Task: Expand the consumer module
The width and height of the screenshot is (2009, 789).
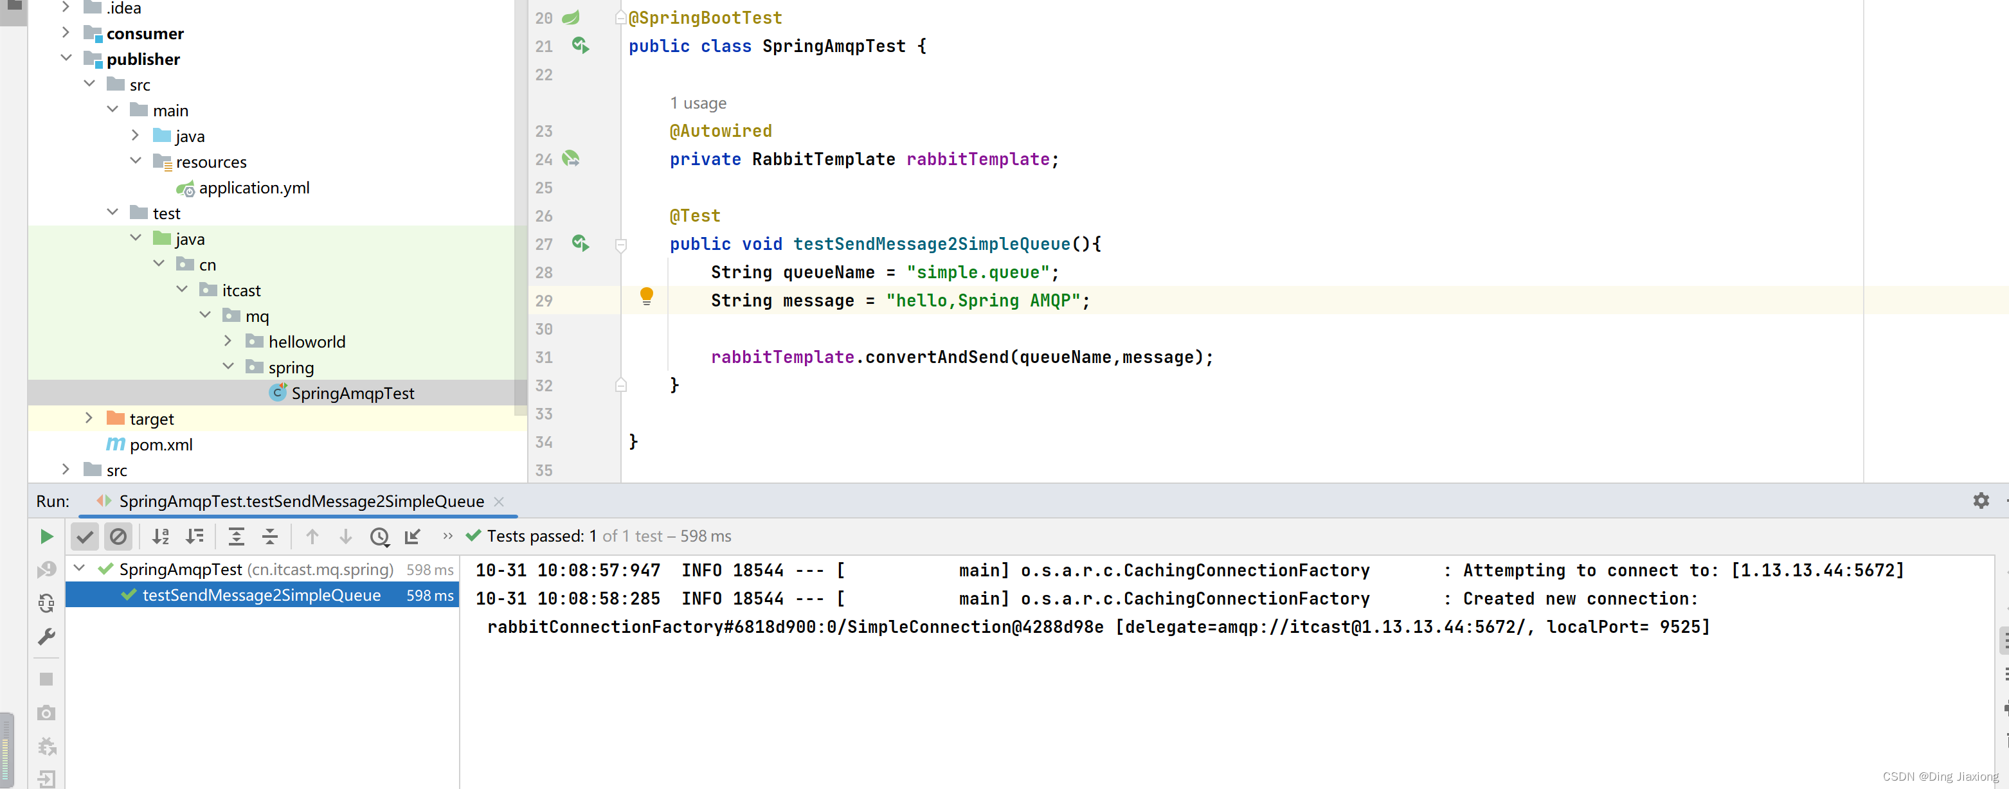Action: (66, 33)
